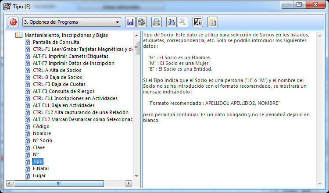Select the 'Nombre' help topic
Viewport: 329px width, 193px height.
pyautogui.click(x=42, y=133)
